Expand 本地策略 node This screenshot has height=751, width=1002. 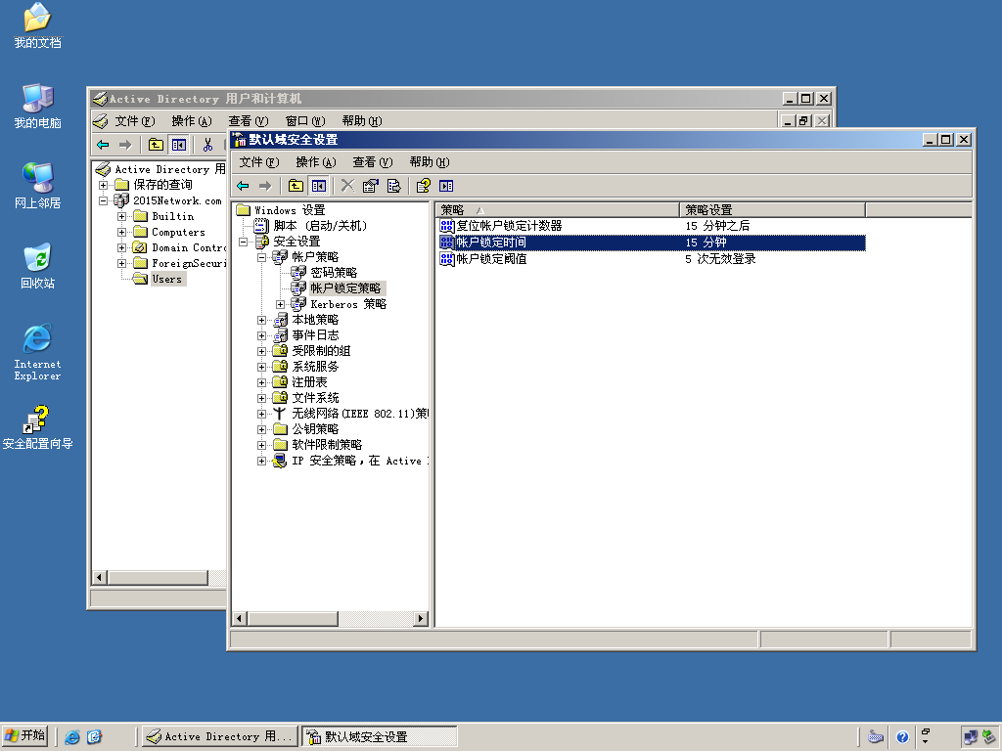[261, 320]
